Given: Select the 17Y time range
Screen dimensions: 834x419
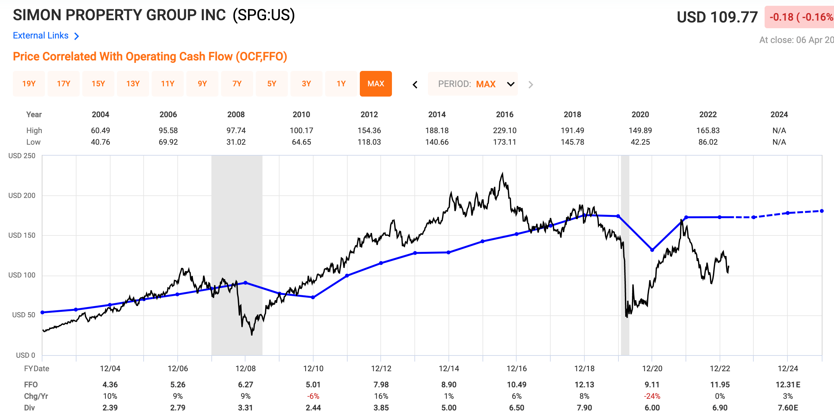Looking at the screenshot, I should pyautogui.click(x=64, y=84).
